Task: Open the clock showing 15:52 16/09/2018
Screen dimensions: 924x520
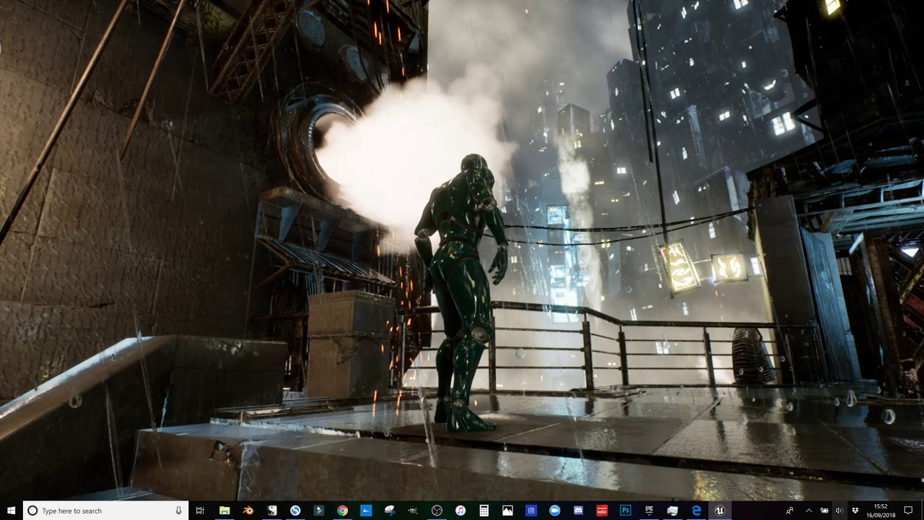Action: [x=880, y=511]
